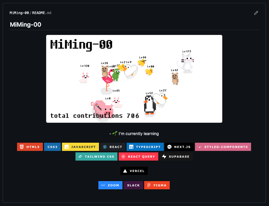This screenshot has width=269, height=206.
Task: Click the sunglasses chick labeled Lv 66
Action: tap(142, 62)
